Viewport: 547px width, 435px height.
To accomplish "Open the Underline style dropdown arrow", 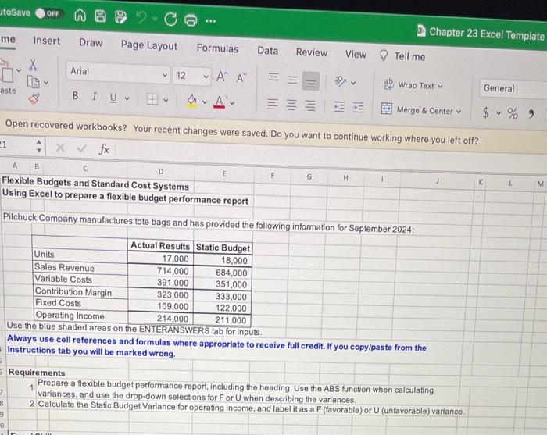I will point(127,98).
